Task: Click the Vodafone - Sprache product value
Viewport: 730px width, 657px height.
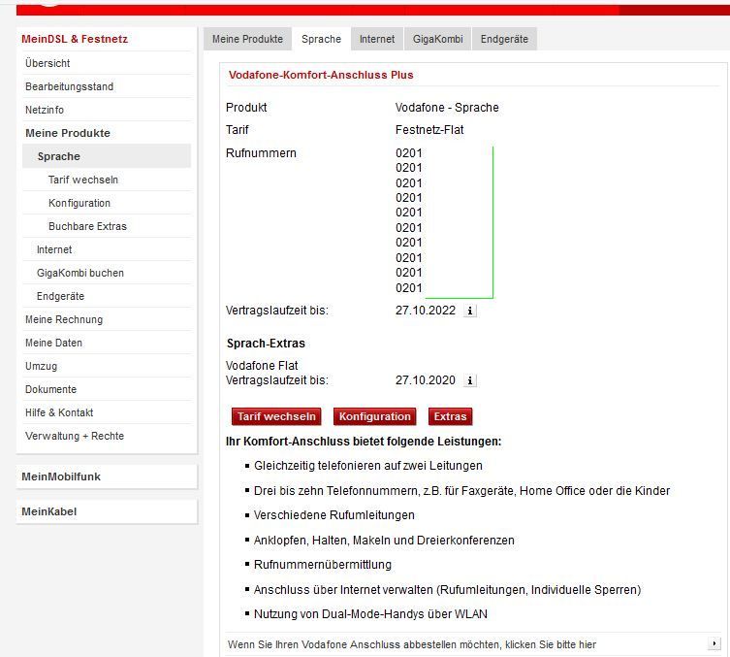Action: pos(447,108)
